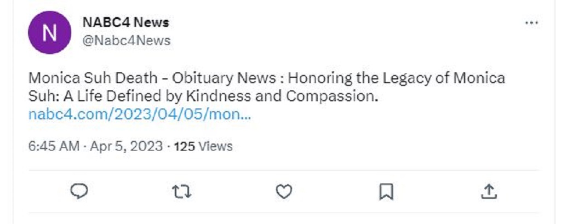This screenshot has width=561, height=224.
Task: Open the three-dot more options menu
Action: pyautogui.click(x=531, y=23)
